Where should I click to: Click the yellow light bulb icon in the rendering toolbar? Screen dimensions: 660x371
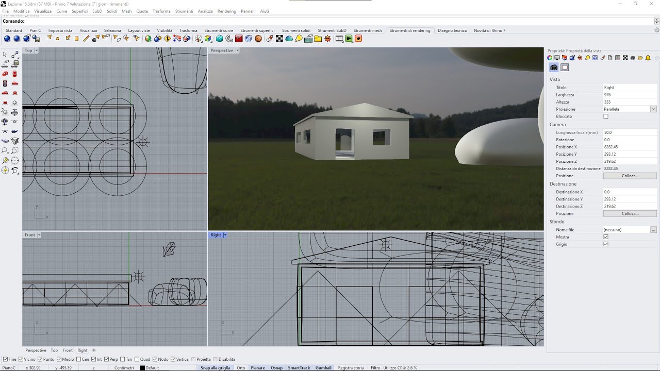(299, 39)
